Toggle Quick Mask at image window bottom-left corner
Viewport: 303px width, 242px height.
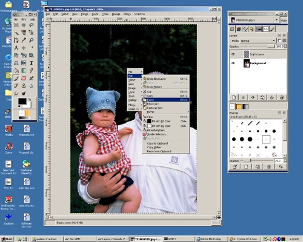(x=47, y=217)
